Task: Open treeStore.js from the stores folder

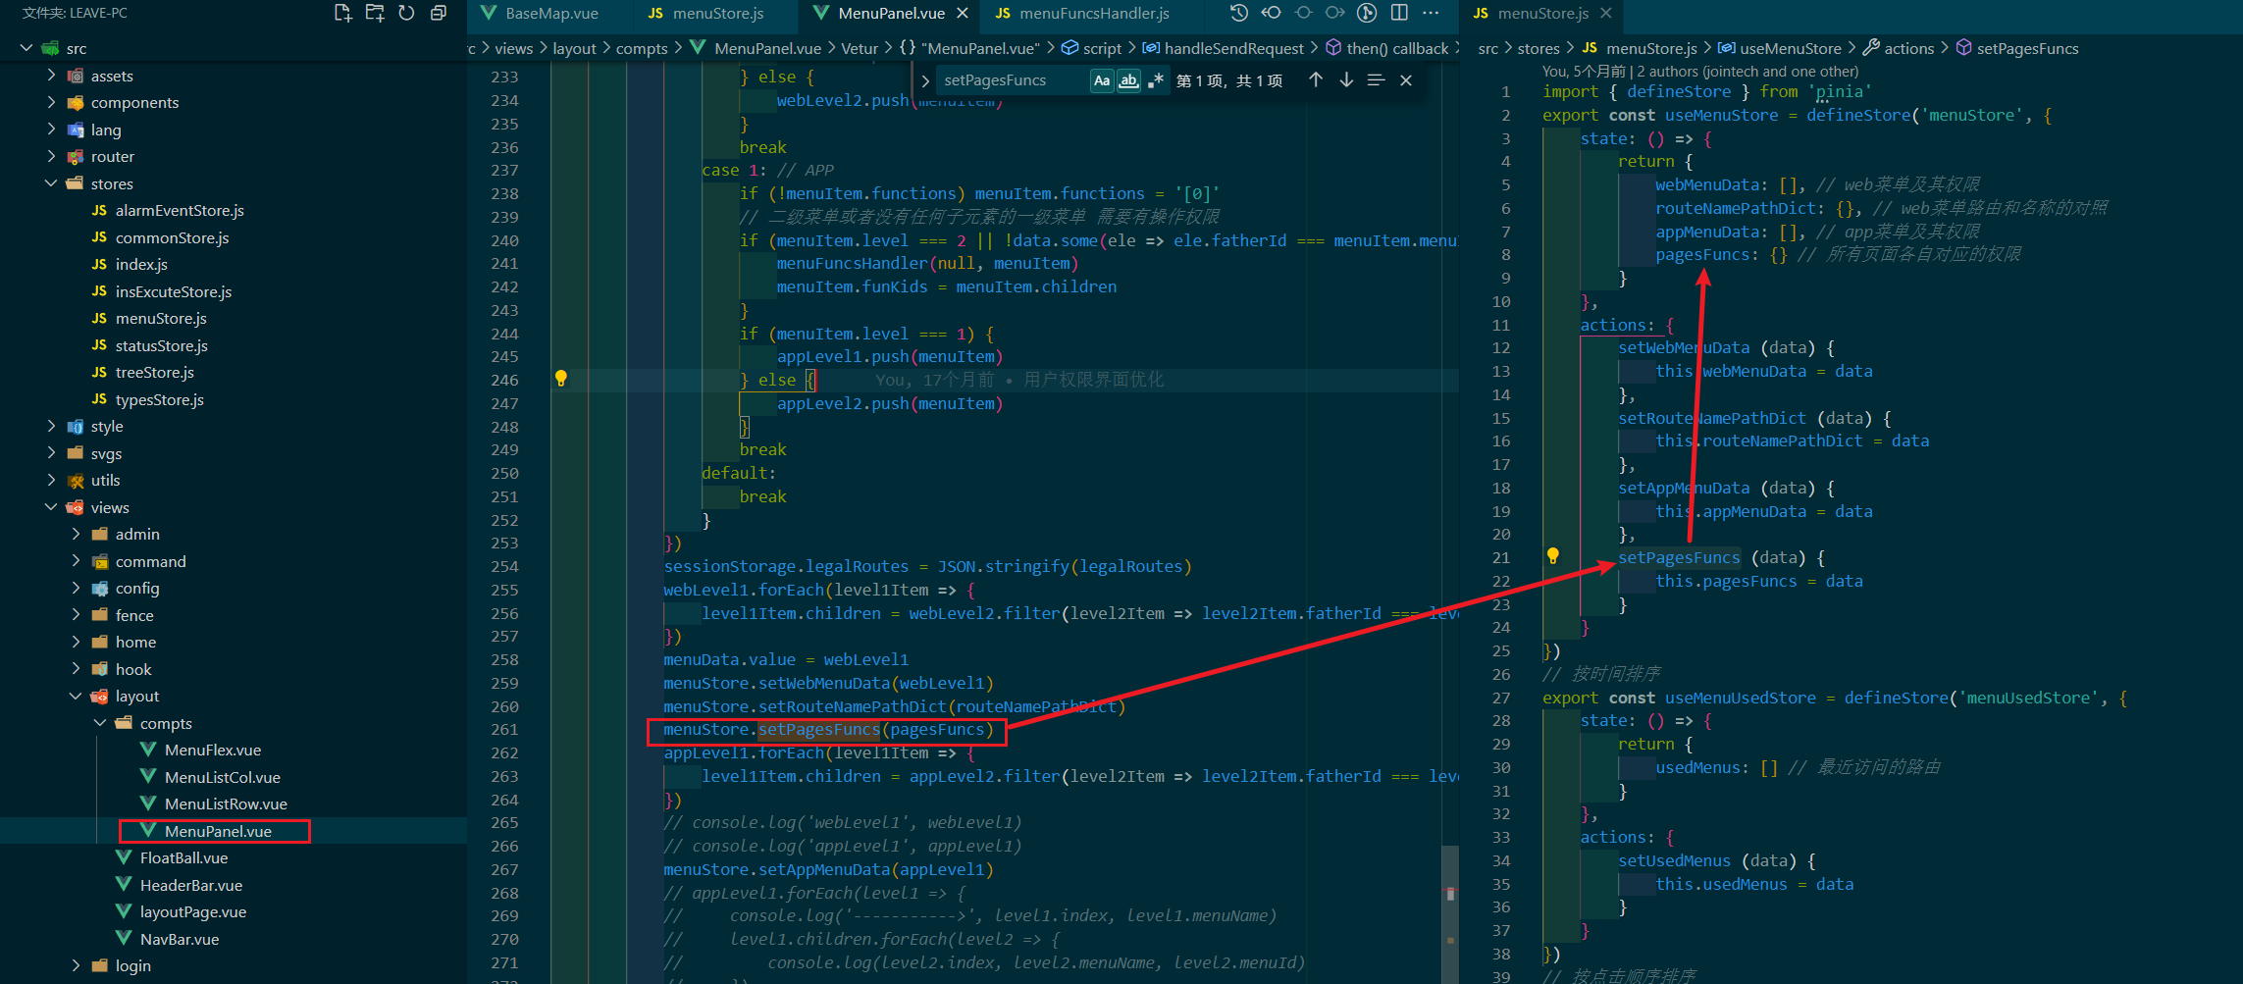Action: (x=154, y=373)
